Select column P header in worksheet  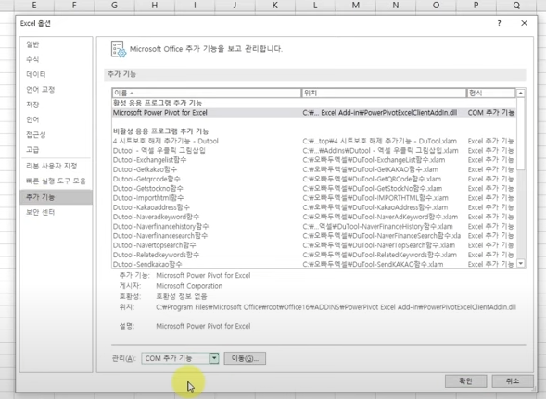point(476,6)
